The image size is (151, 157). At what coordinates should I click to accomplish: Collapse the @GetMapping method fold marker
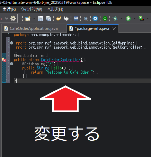pyautogui.click(x=12, y=64)
